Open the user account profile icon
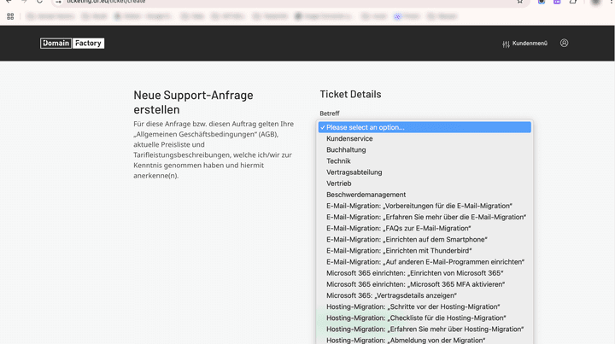615x344 pixels. tap(564, 43)
